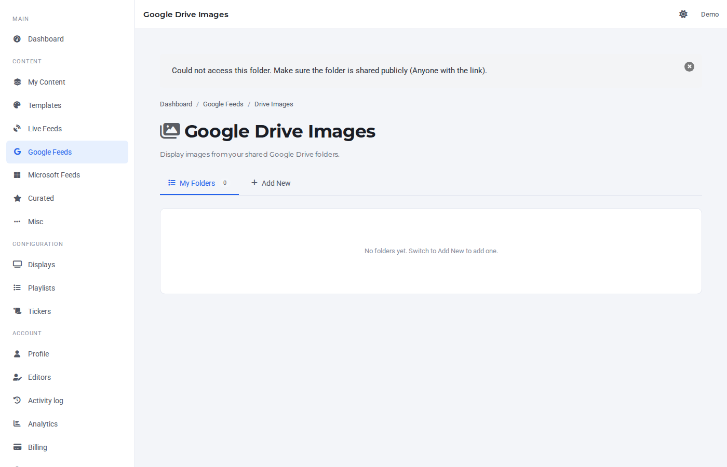Click the Google Feeds G icon

pyautogui.click(x=17, y=152)
